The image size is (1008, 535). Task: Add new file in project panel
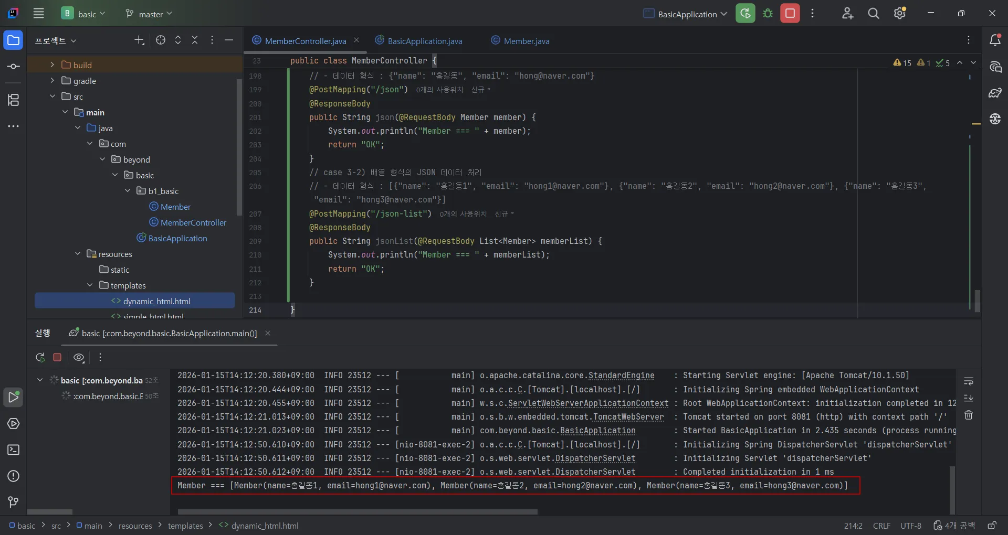click(x=139, y=40)
